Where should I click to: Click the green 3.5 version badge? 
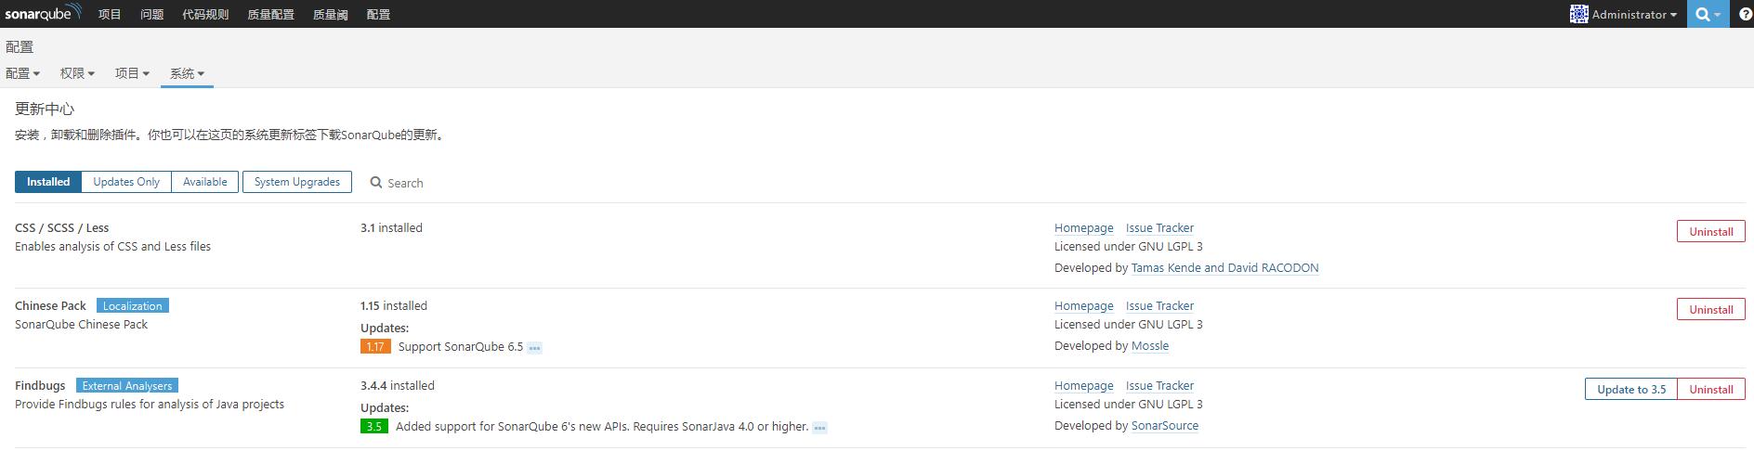coord(373,427)
